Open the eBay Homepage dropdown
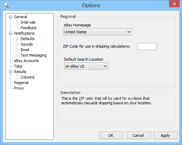Viewport: 182px width, 145px height. point(98,32)
